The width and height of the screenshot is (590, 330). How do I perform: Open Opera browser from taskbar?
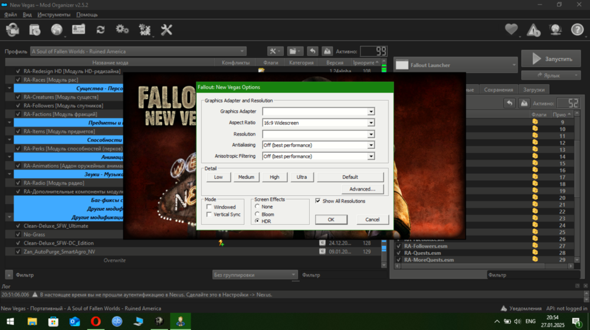tap(96, 321)
